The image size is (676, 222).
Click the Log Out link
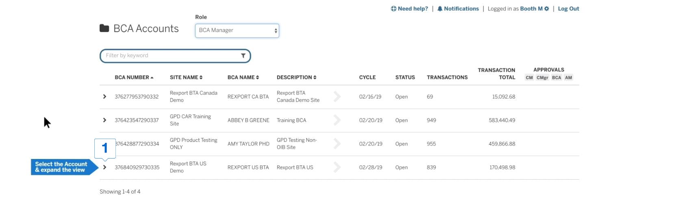click(568, 9)
